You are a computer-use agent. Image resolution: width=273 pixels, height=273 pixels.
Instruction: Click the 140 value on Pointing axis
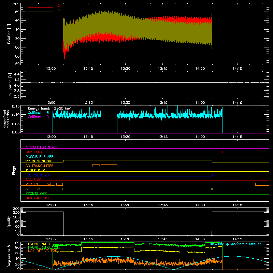point(16,30)
